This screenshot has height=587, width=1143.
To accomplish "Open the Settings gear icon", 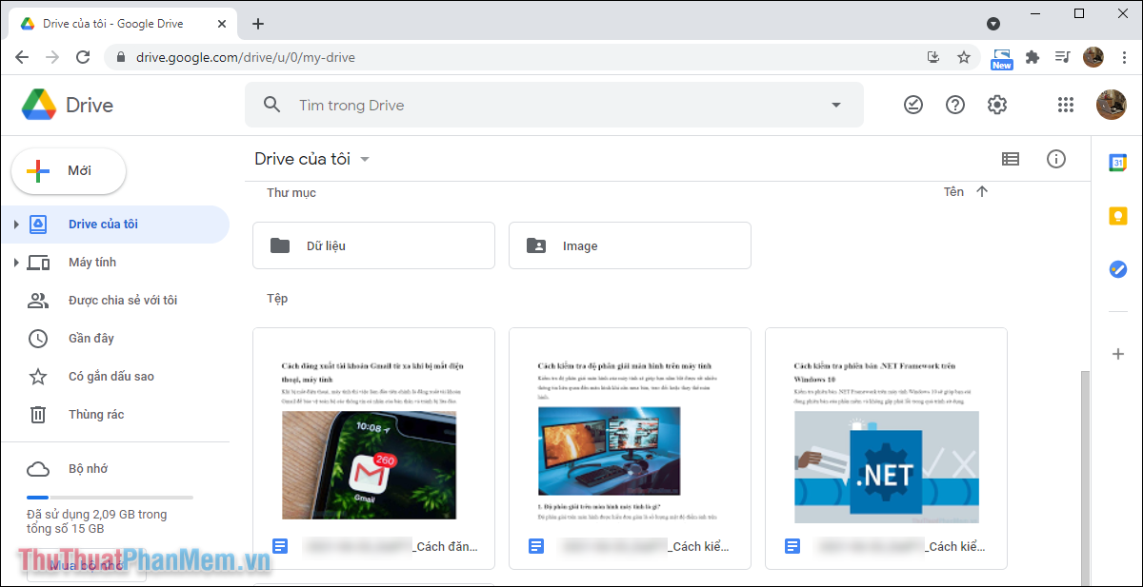I will [997, 105].
